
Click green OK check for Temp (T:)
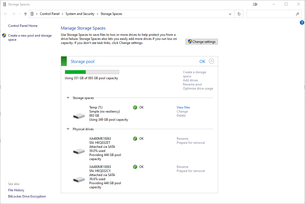[135, 107]
